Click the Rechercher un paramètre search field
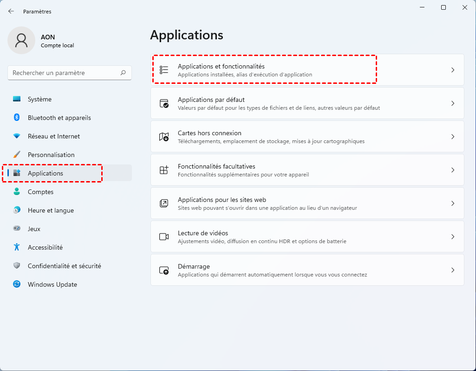Viewport: 476px width, 371px height. pyautogui.click(x=64, y=73)
